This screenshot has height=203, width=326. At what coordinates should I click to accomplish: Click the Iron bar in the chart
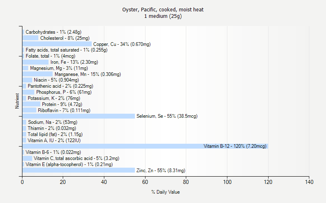click(35, 62)
